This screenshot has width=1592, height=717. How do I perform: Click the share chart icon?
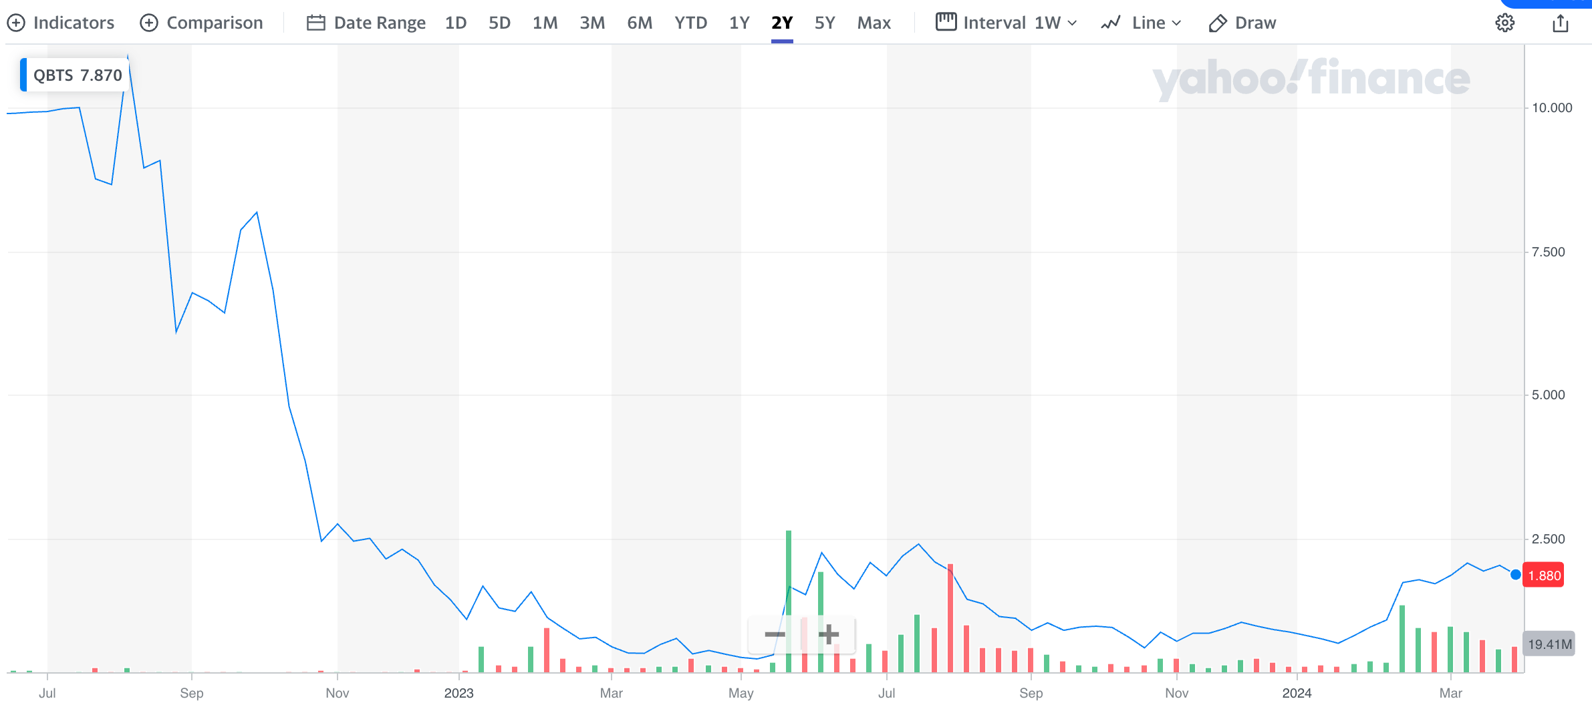(x=1560, y=23)
